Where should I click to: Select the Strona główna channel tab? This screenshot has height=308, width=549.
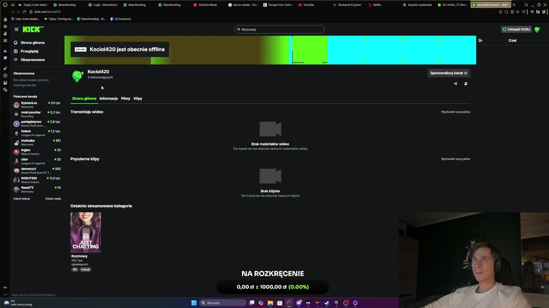(x=84, y=98)
